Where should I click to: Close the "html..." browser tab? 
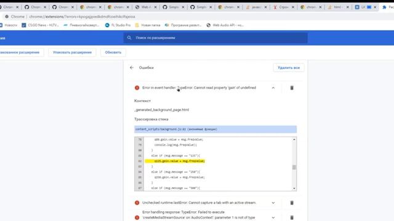[x=347, y=7]
